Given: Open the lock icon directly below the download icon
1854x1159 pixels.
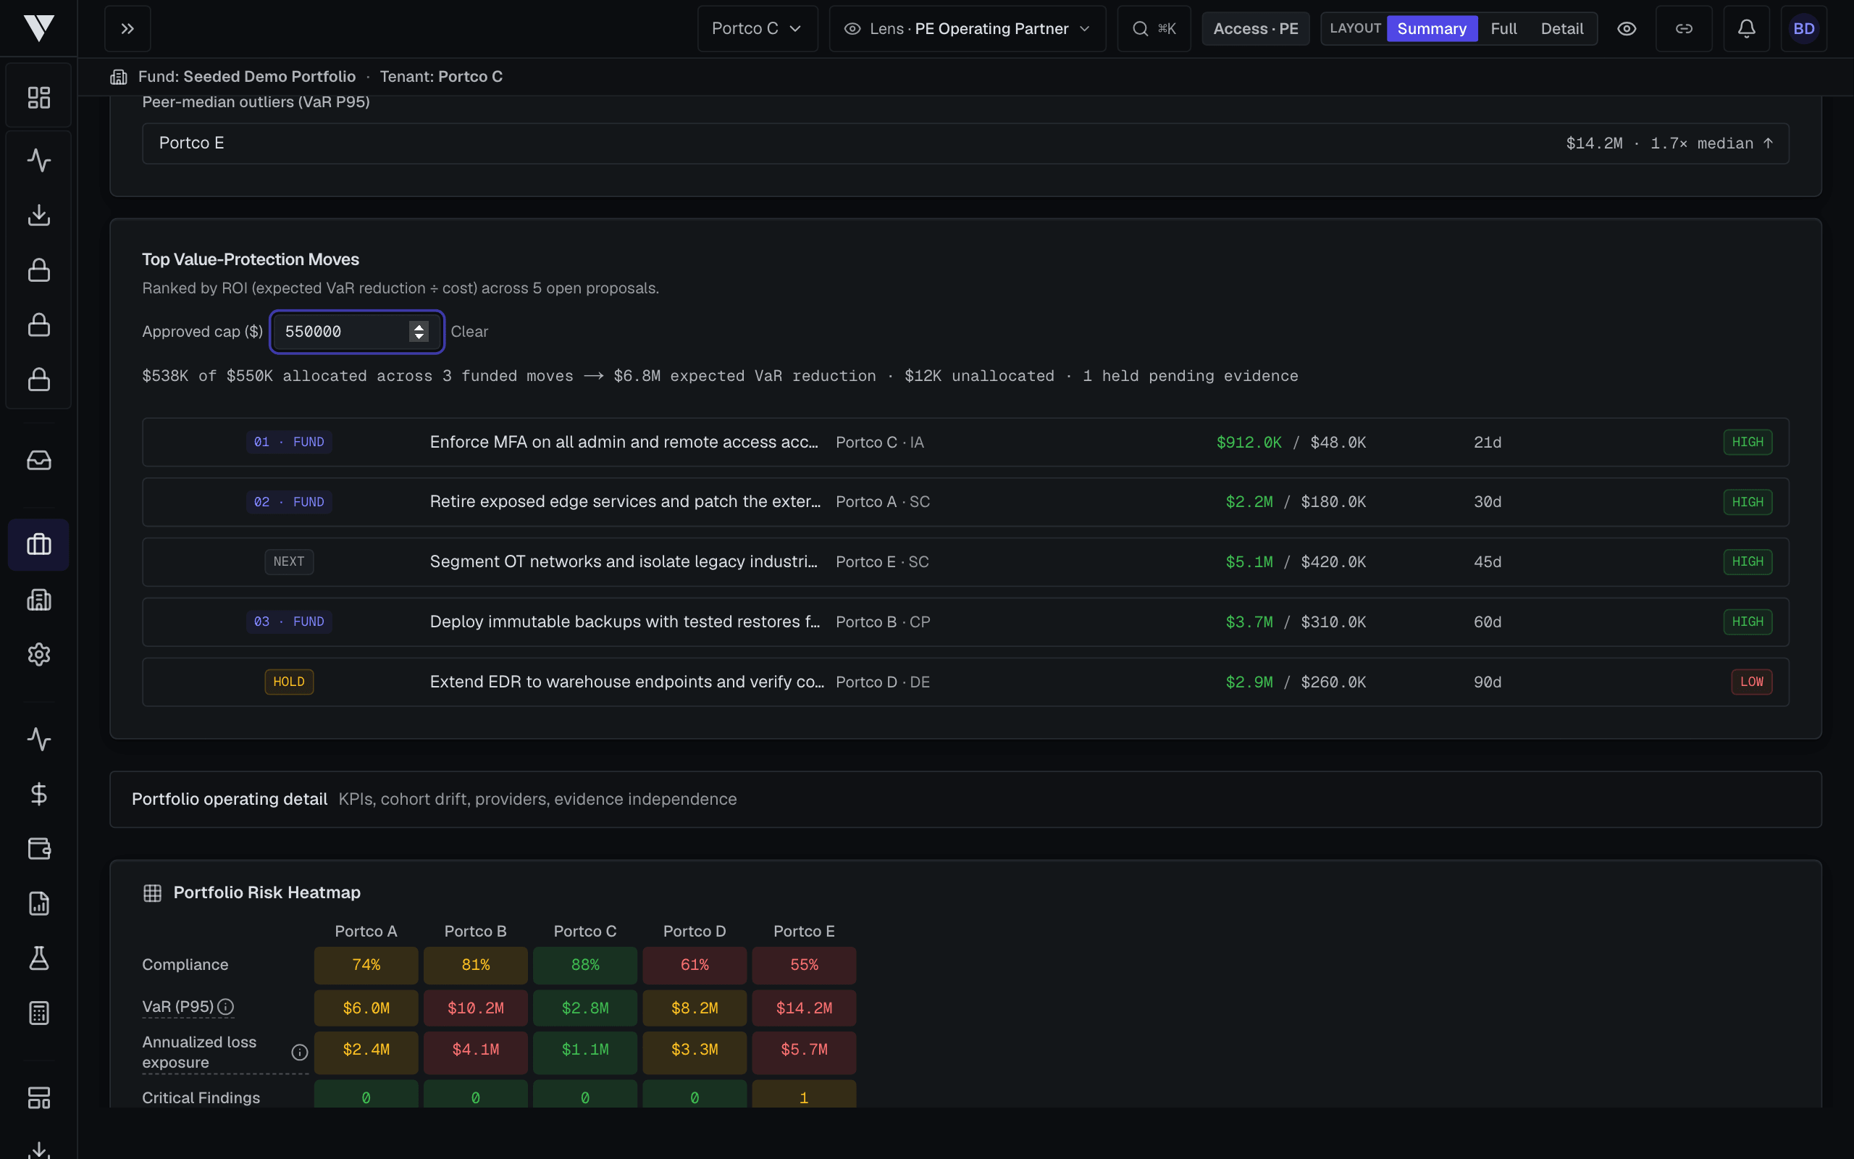Looking at the screenshot, I should point(38,269).
